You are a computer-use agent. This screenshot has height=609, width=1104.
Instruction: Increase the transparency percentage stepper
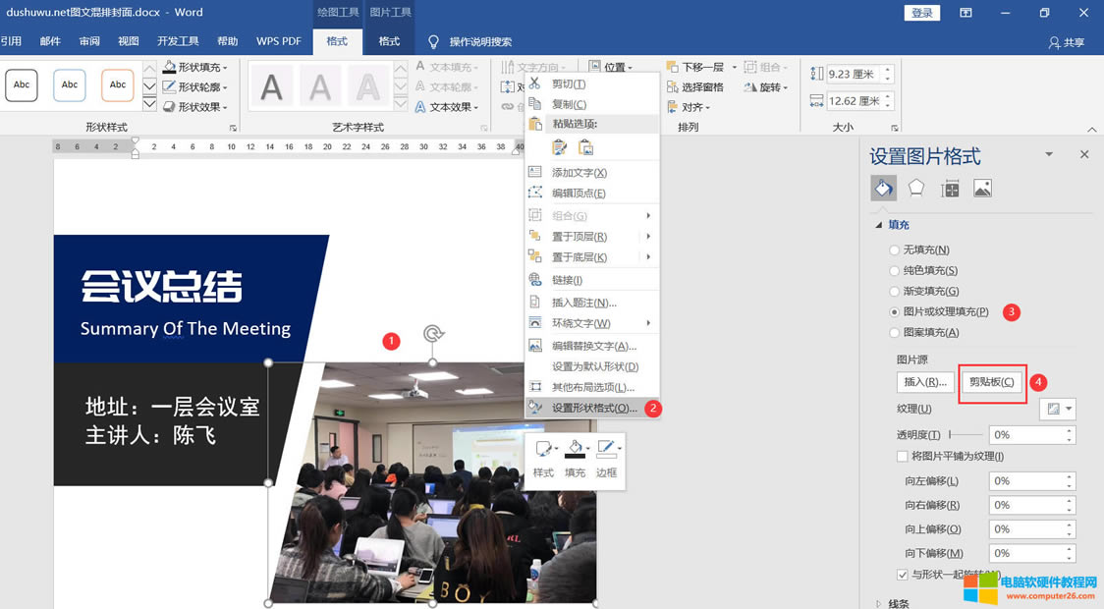tap(1070, 431)
